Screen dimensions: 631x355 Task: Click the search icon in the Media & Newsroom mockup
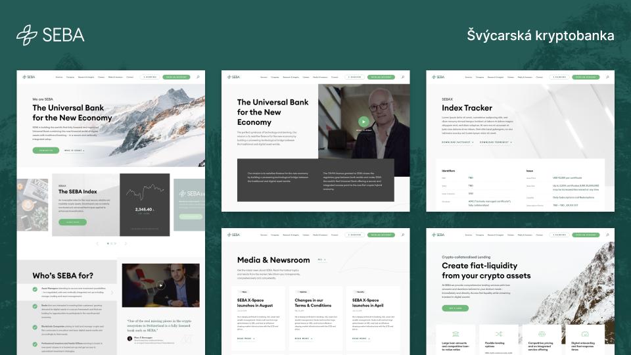coord(403,235)
